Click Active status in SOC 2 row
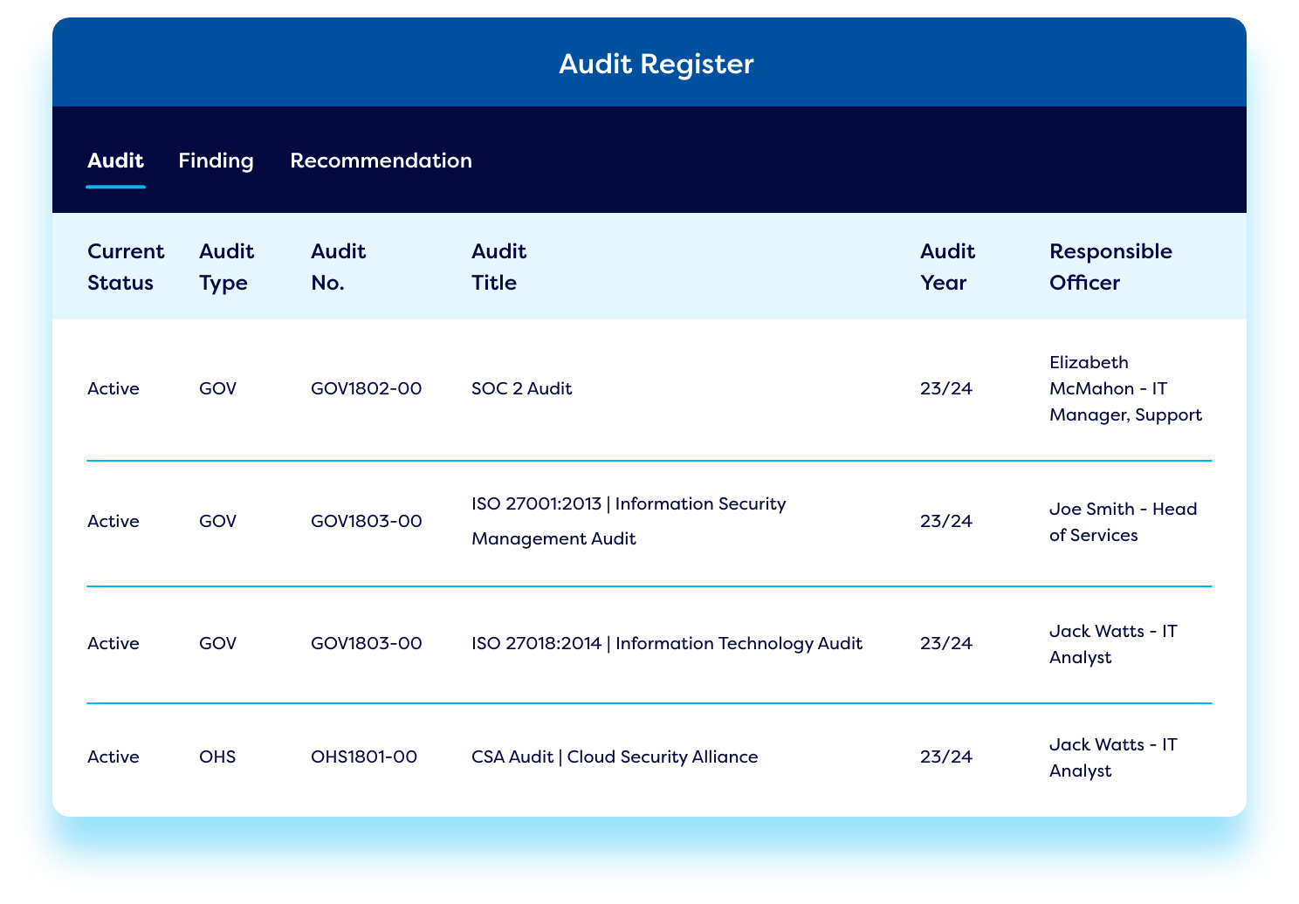This screenshot has width=1299, height=904. (x=113, y=388)
